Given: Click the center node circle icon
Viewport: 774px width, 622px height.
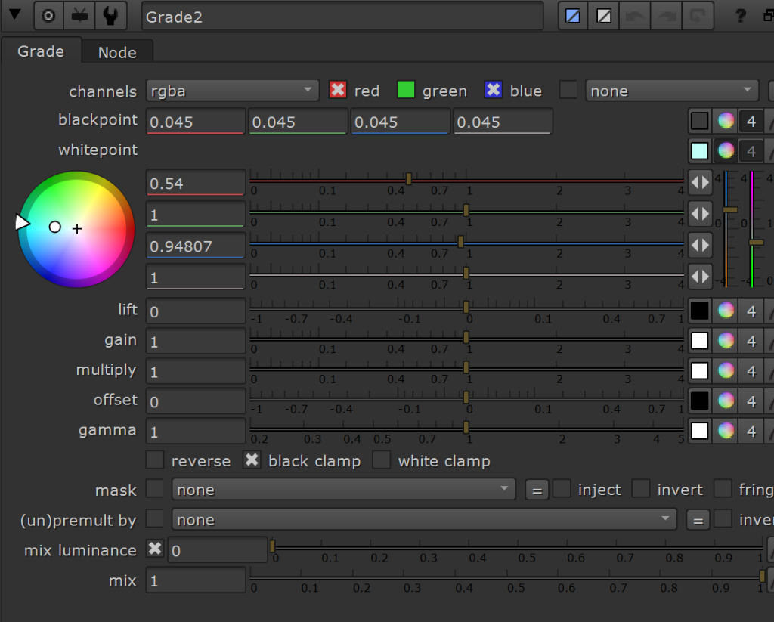Looking at the screenshot, I should (48, 17).
